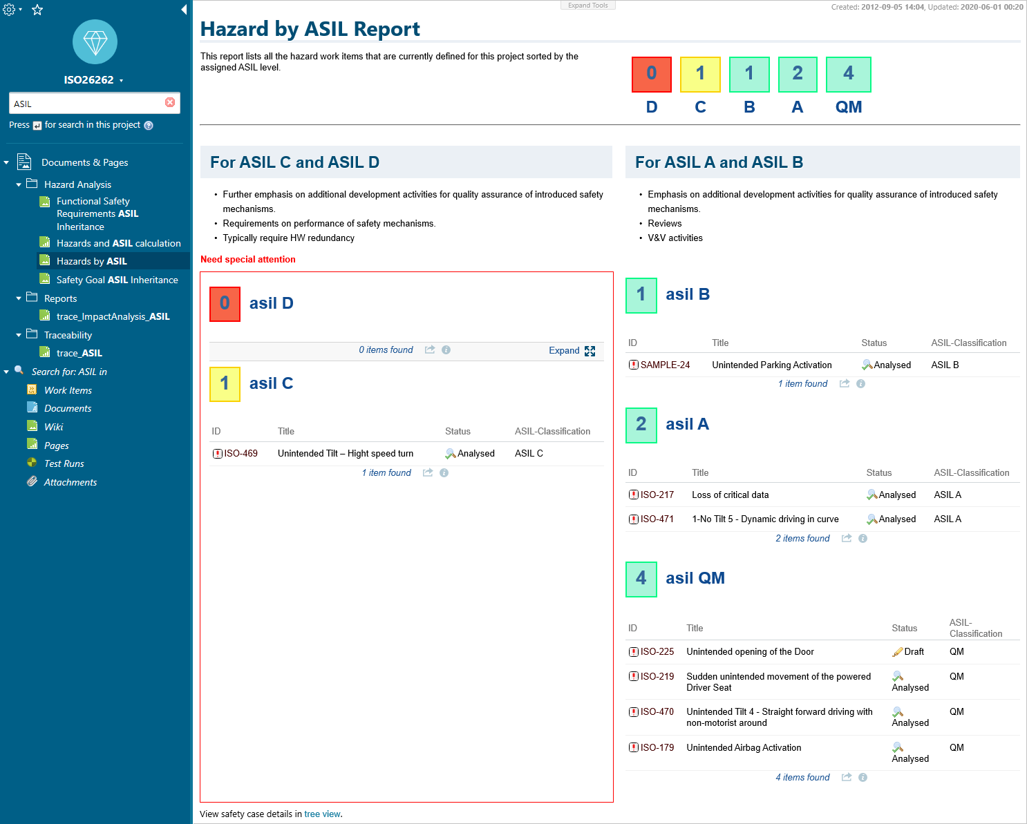Image resolution: width=1027 pixels, height=824 pixels.
Task: Open the ISO26262 project dropdown
Action: [95, 80]
